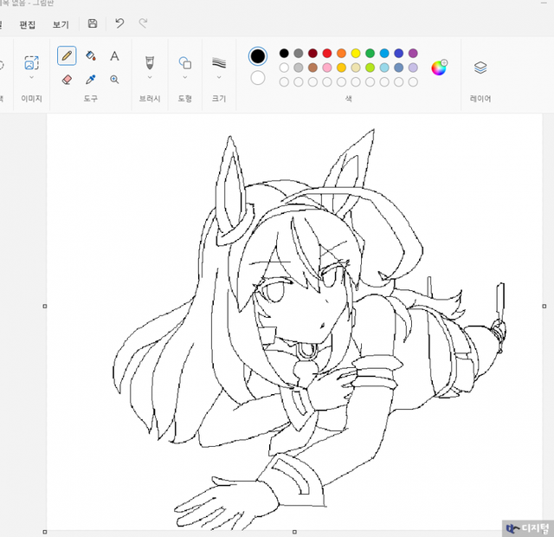Select secondary white color 2 circle
This screenshot has height=537, width=554.
258,78
